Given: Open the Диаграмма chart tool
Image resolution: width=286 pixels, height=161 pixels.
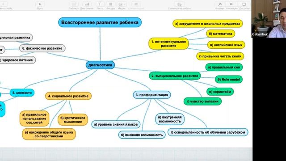Looking at the screenshot, I should click(x=87, y=4).
